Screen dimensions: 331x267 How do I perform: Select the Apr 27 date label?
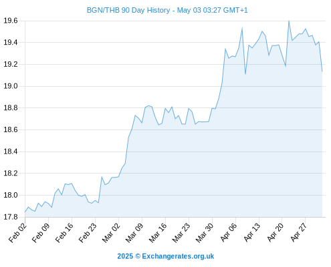299,232
